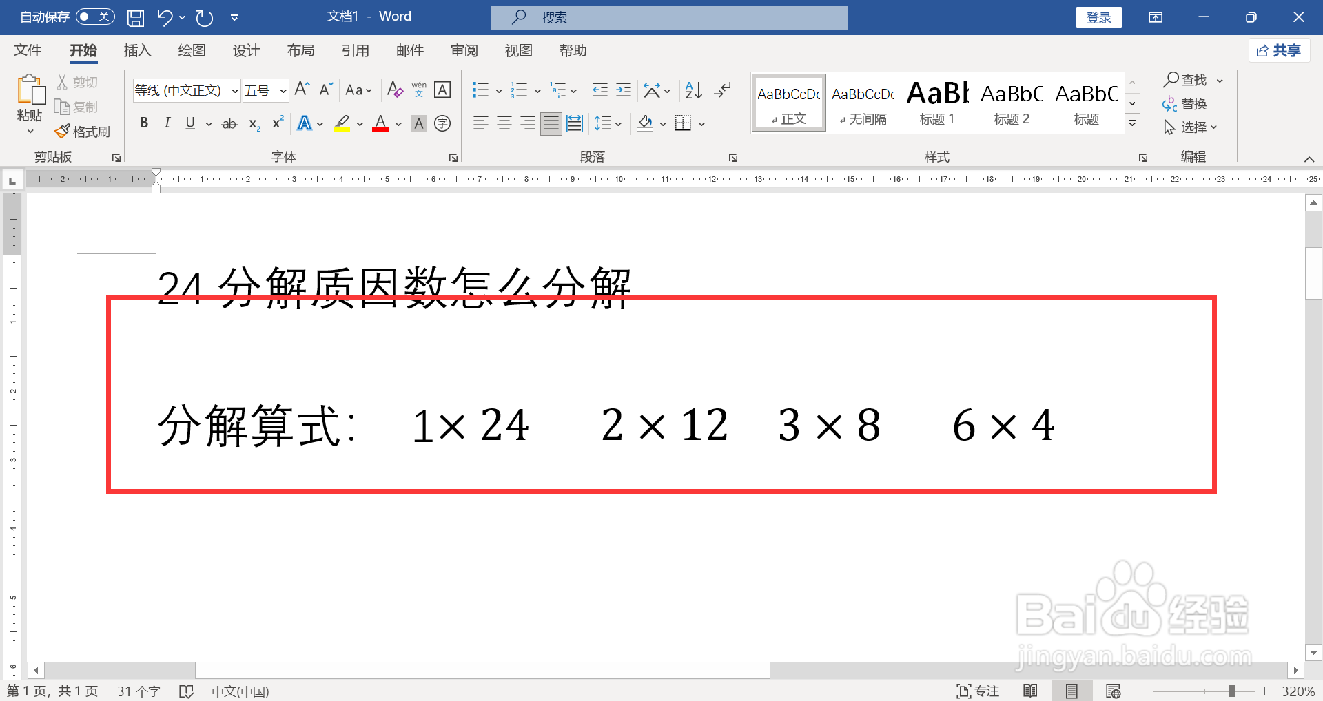Viewport: 1323px width, 701px height.
Task: Clear all formatting with the eraser icon
Action: click(x=395, y=90)
